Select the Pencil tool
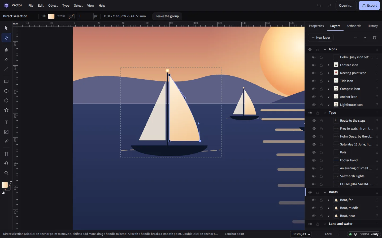 point(6,59)
